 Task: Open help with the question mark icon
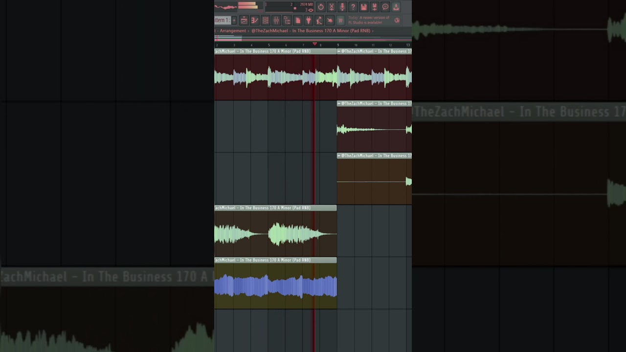click(353, 7)
